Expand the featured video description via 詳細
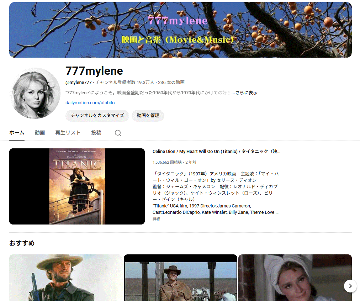The height and width of the screenshot is (301, 360). point(156,219)
